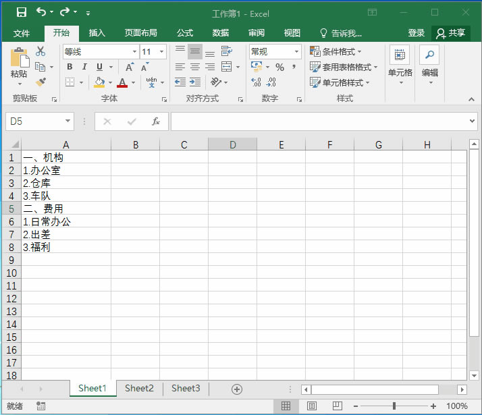Image resolution: width=482 pixels, height=415 pixels.
Task: Toggle italic formatting
Action: (x=84, y=67)
